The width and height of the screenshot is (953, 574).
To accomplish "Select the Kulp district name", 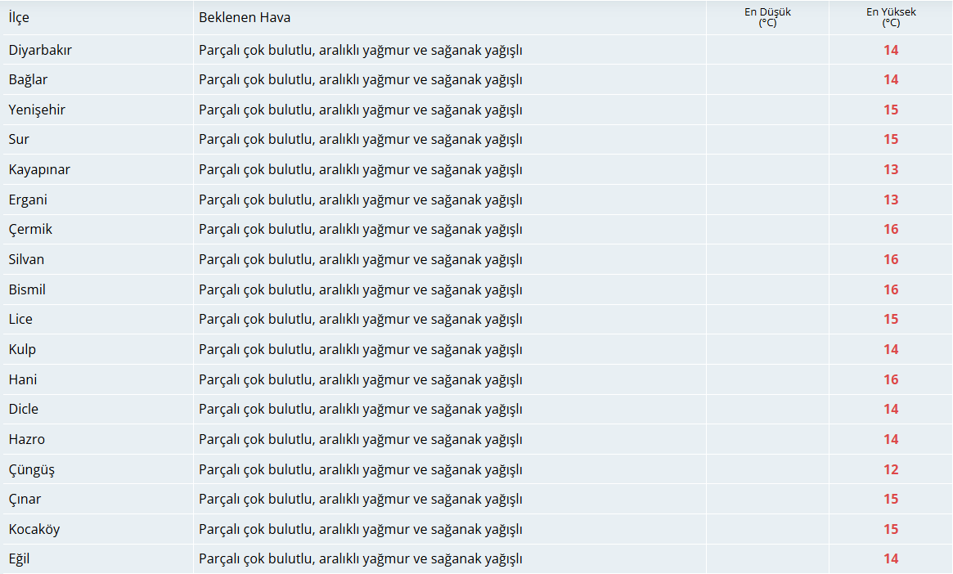I will (22, 350).
